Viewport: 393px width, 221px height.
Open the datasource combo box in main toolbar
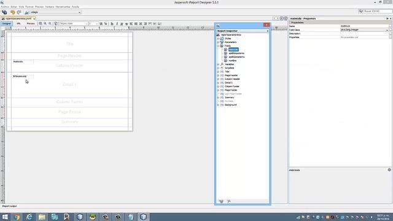coord(56,12)
